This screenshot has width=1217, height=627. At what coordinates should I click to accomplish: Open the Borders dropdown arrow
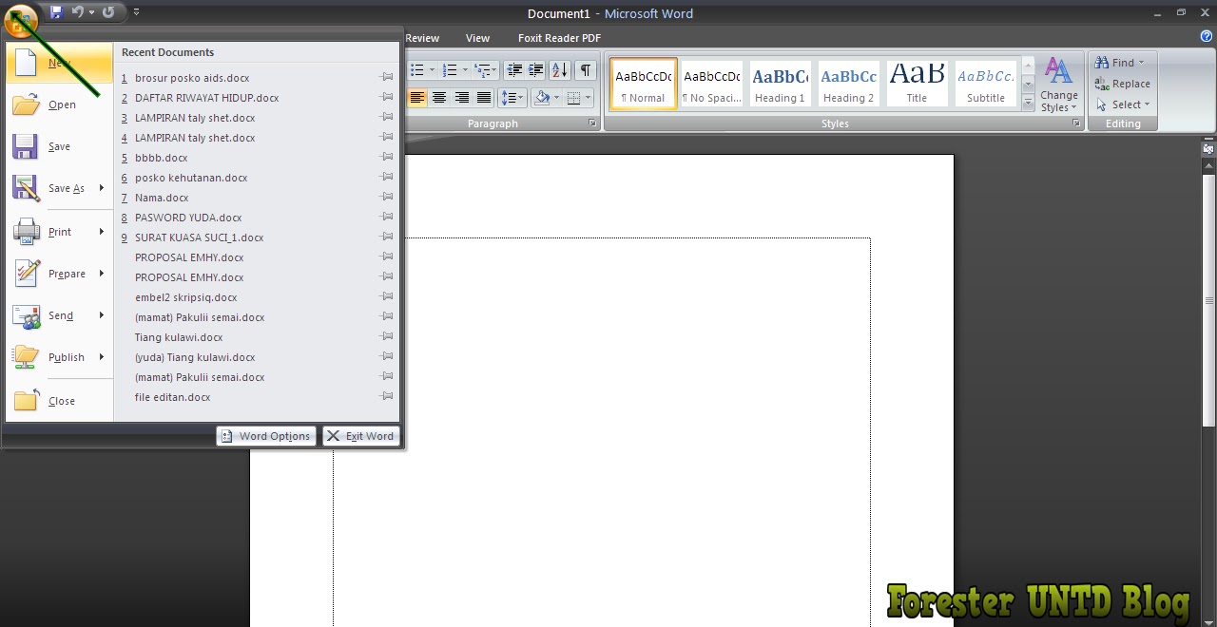pos(588,98)
